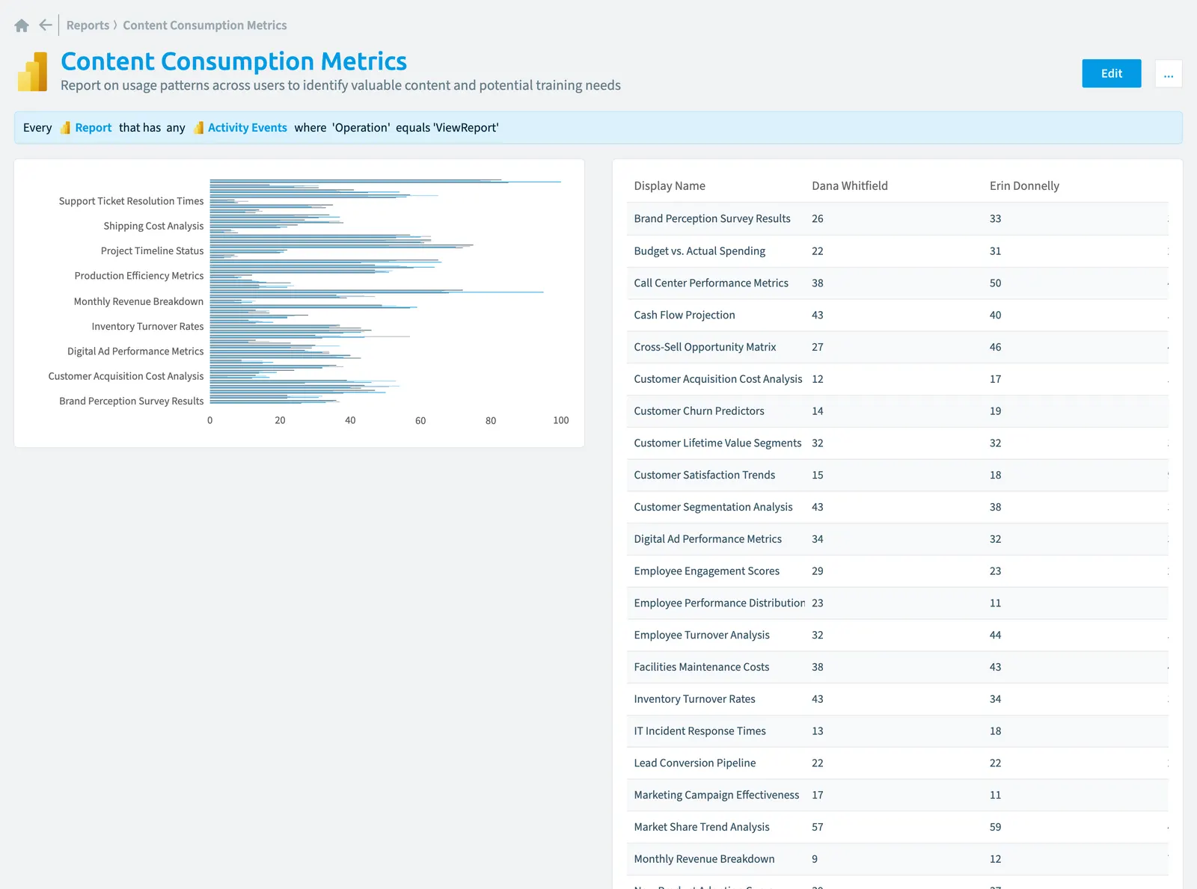
Task: Click the back arrow icon
Action: click(46, 25)
